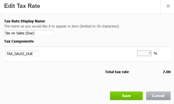Click the 7.00 total tax value
The image size is (174, 104).
pos(167,72)
